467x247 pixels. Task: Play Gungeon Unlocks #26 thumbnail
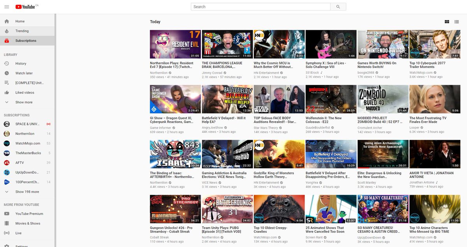176,209
